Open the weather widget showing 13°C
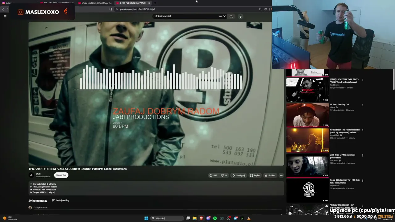Viewport: 395px width, 222px height. [10, 218]
